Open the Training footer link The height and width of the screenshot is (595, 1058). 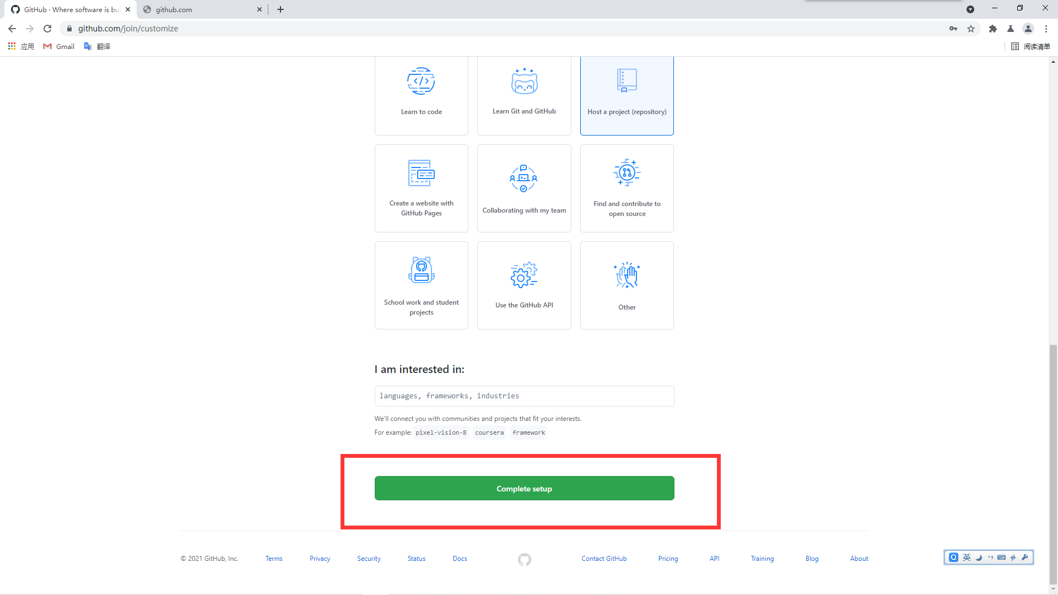pos(762,559)
